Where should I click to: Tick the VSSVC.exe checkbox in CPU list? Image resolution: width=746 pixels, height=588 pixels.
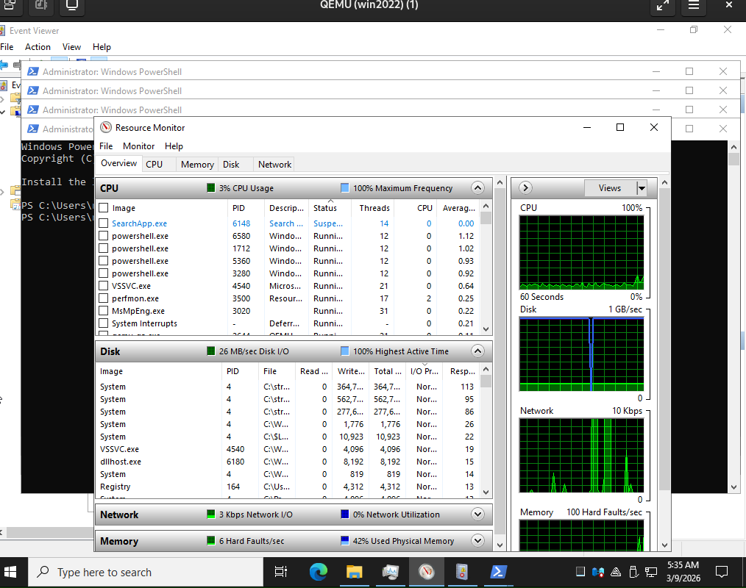click(104, 286)
